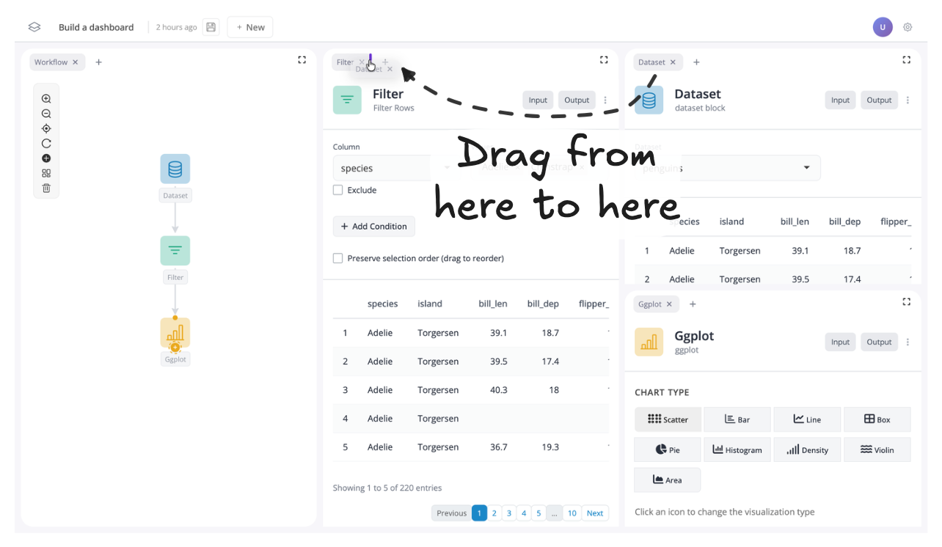The height and width of the screenshot is (547, 942).
Task: Open the Ggplot block three-dots menu
Action: click(x=908, y=342)
